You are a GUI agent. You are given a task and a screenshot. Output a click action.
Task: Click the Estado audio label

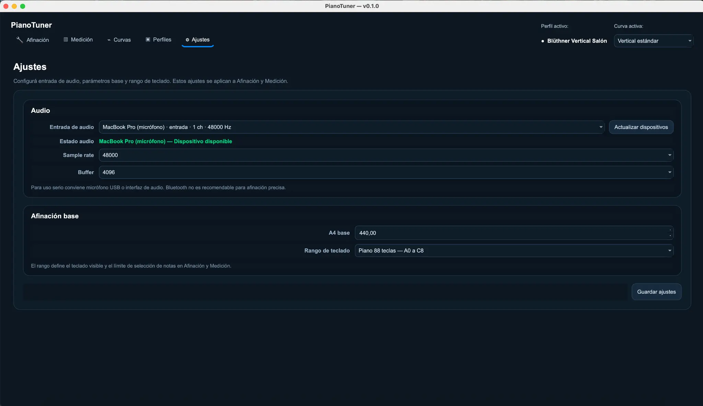pyautogui.click(x=77, y=141)
